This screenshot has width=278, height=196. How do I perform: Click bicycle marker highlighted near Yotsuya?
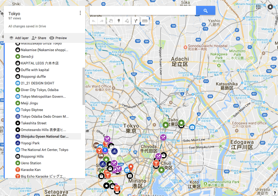pos(114,151)
